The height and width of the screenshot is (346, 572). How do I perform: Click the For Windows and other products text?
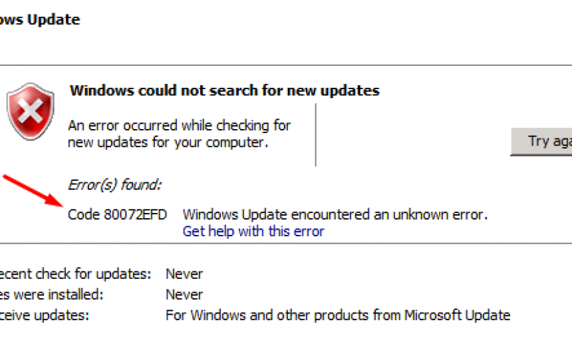(x=338, y=315)
